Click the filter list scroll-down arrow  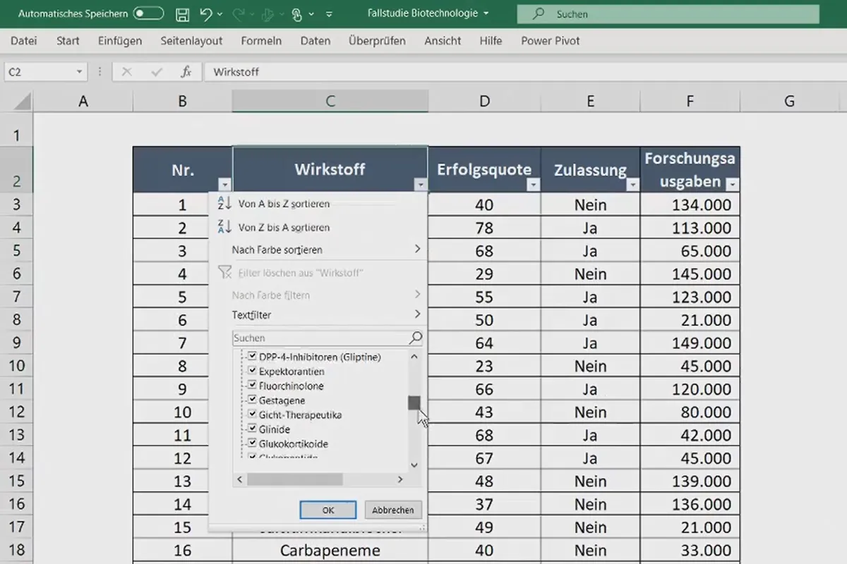pos(414,465)
